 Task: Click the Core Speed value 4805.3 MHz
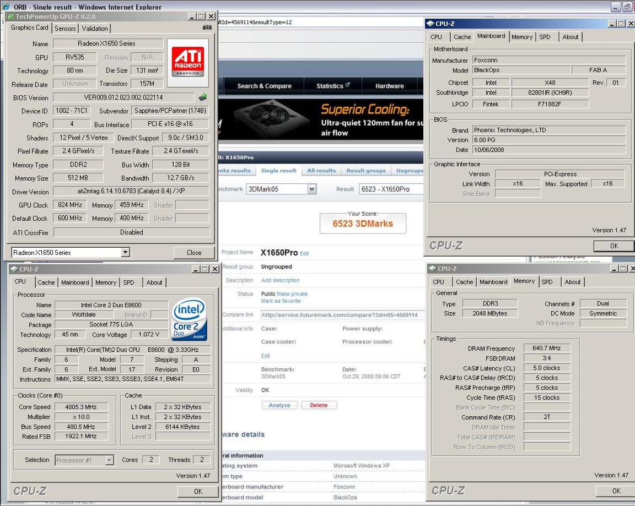[x=81, y=407]
